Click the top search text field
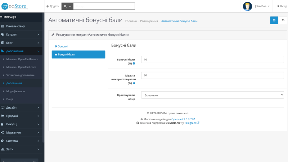Image resolution: width=288 pixels, height=162 pixels. tap(104, 6)
